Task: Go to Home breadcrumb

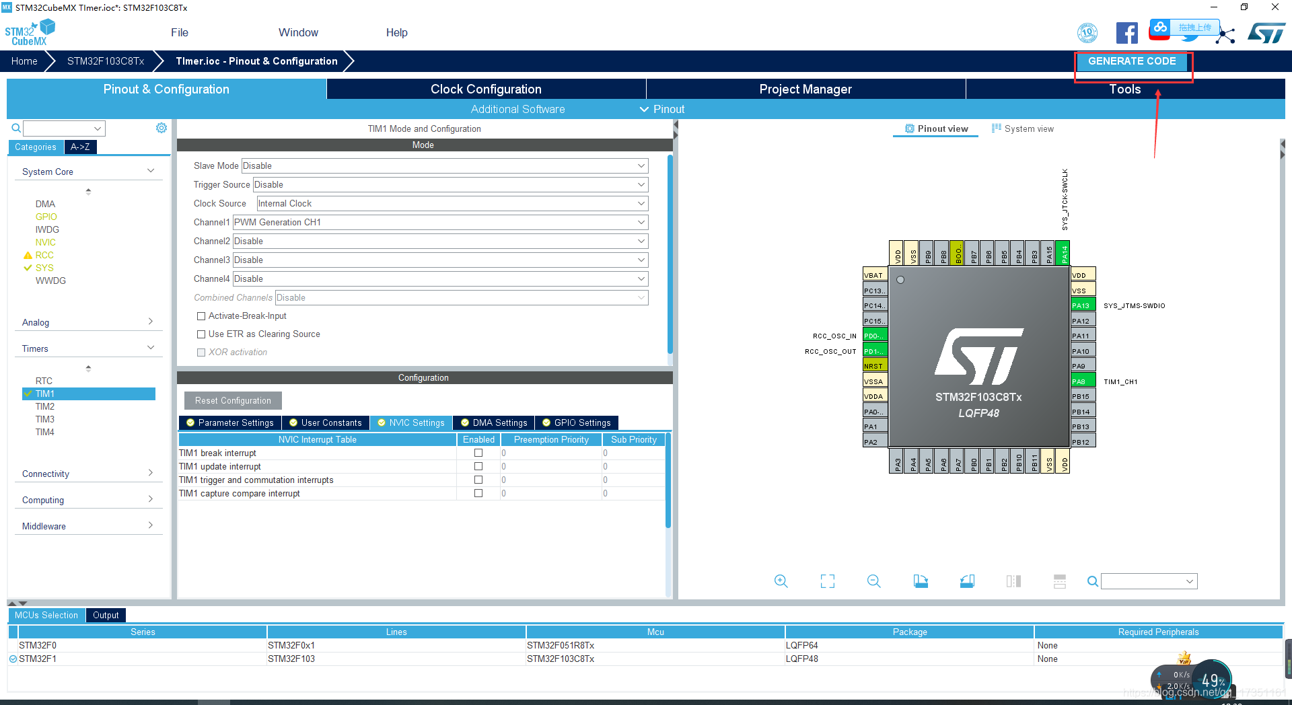Action: click(x=24, y=61)
